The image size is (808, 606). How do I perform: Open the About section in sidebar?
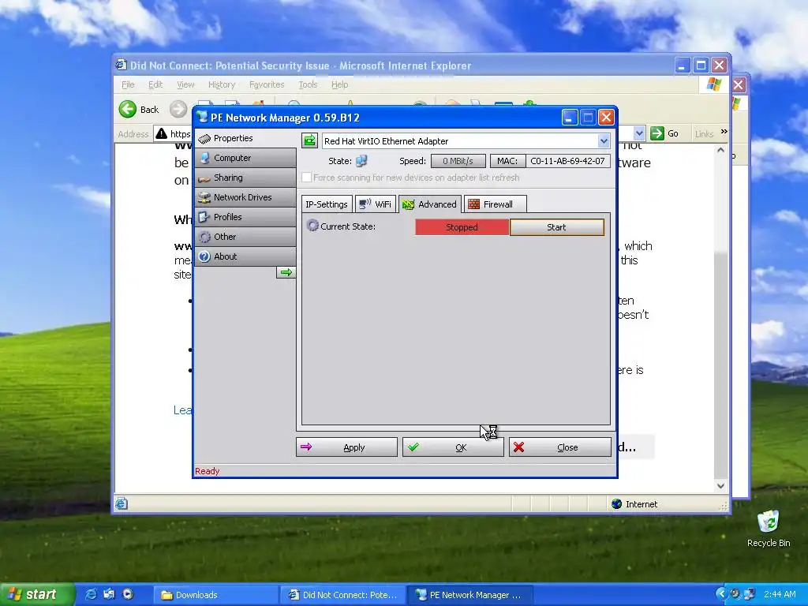click(245, 256)
